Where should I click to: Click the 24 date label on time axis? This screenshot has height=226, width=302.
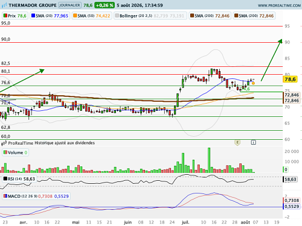[172, 222]
